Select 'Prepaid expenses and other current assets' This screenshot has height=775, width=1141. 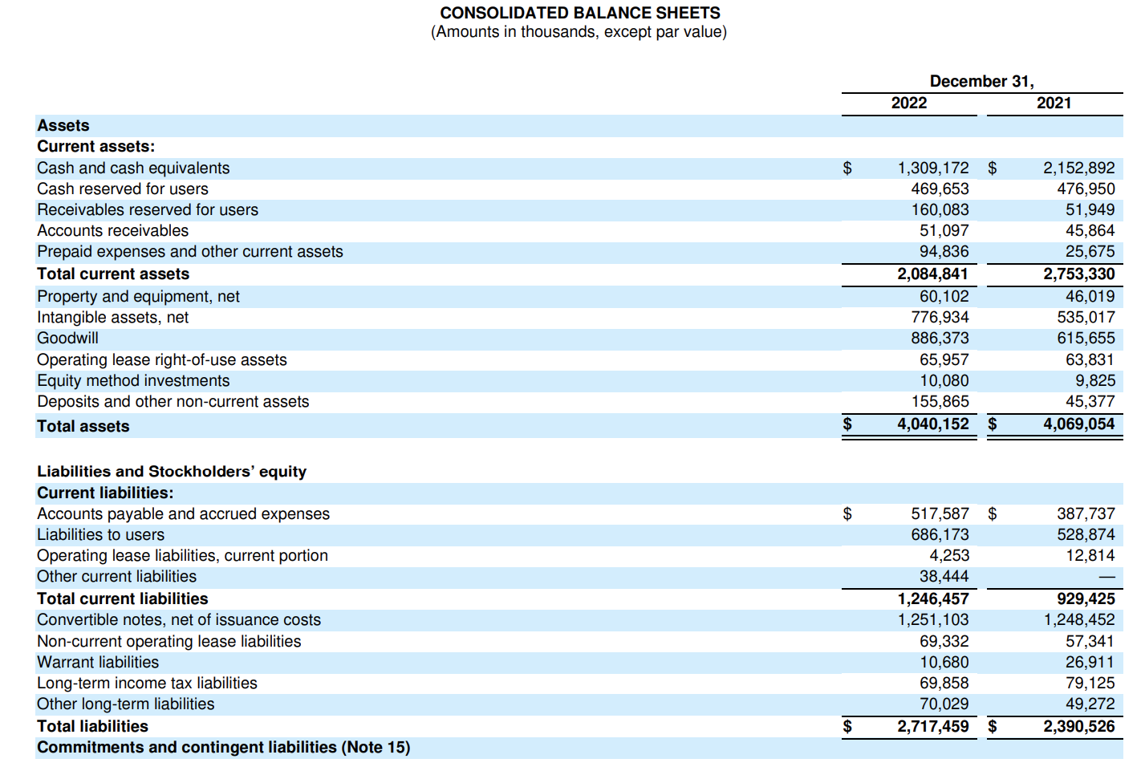[190, 251]
